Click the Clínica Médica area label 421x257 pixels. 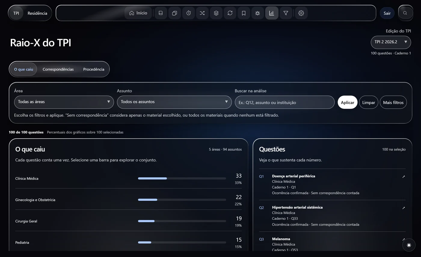click(x=27, y=179)
